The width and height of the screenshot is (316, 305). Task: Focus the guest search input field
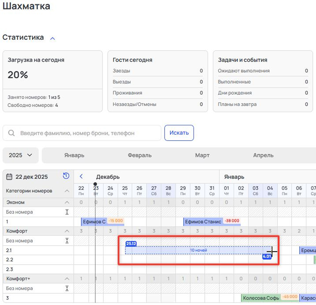[89, 133]
